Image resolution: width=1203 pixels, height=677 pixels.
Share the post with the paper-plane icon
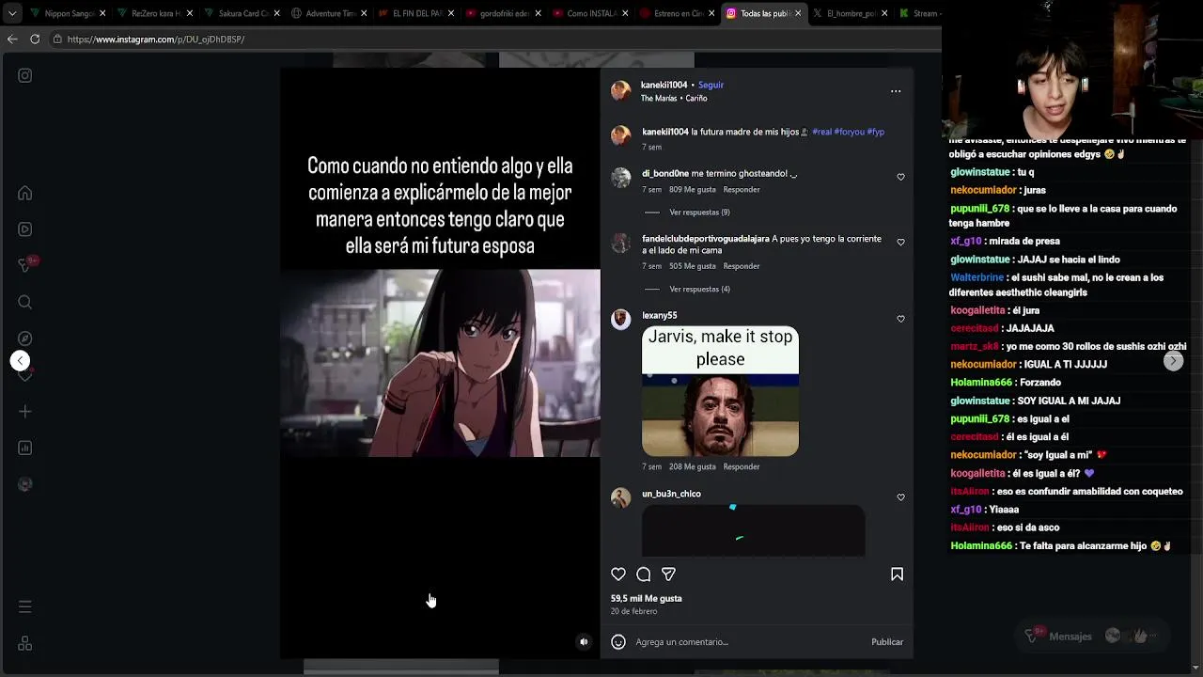pos(668,575)
